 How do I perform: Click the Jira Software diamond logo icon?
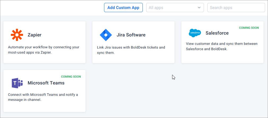(x=106, y=35)
